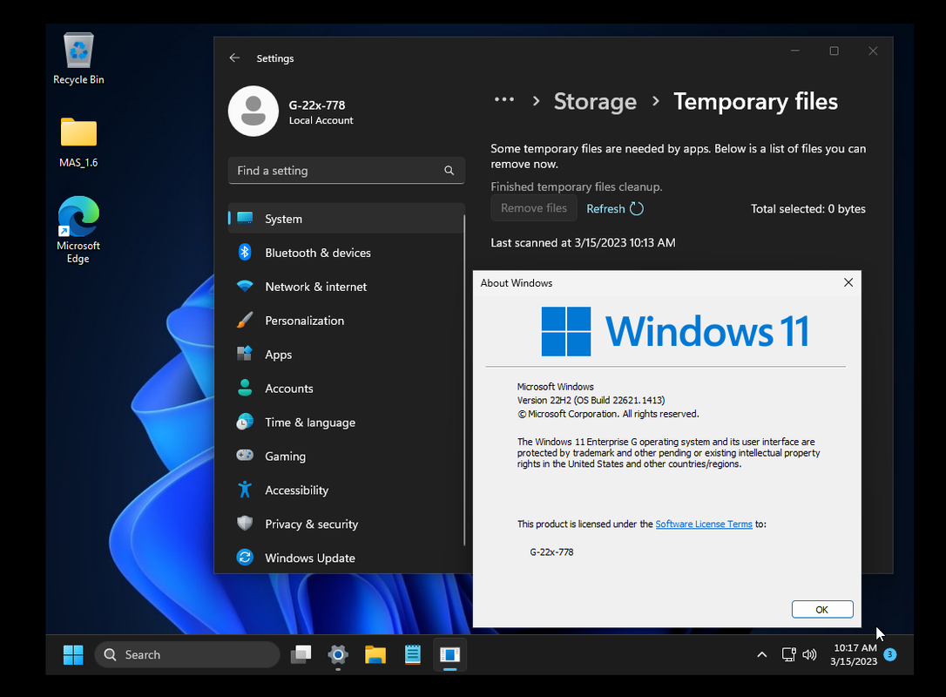Open the Notepad taskbar icon

pyautogui.click(x=413, y=655)
